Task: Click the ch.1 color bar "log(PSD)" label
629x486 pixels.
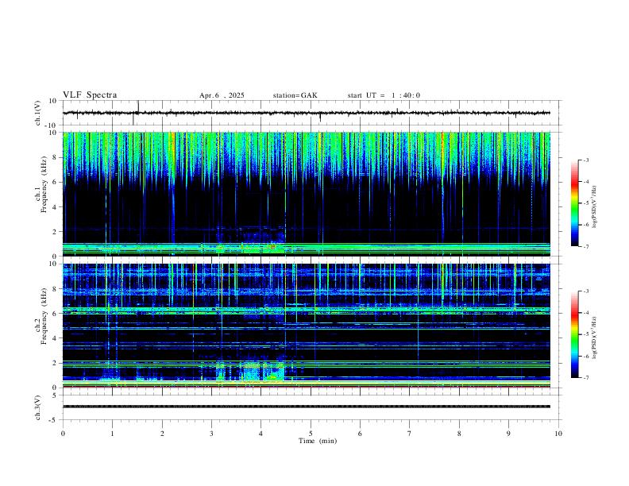Action: 595,207
